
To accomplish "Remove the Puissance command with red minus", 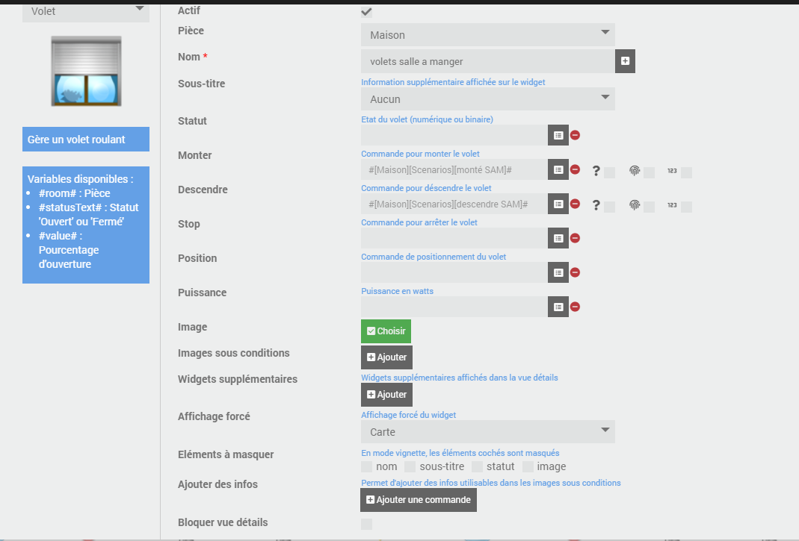I will point(575,307).
